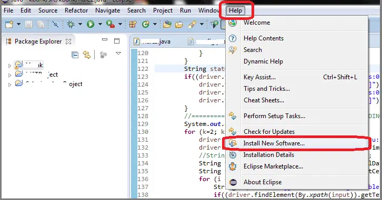This screenshot has height=200, width=382.
Task: Open the File menu
Action: [8, 10]
